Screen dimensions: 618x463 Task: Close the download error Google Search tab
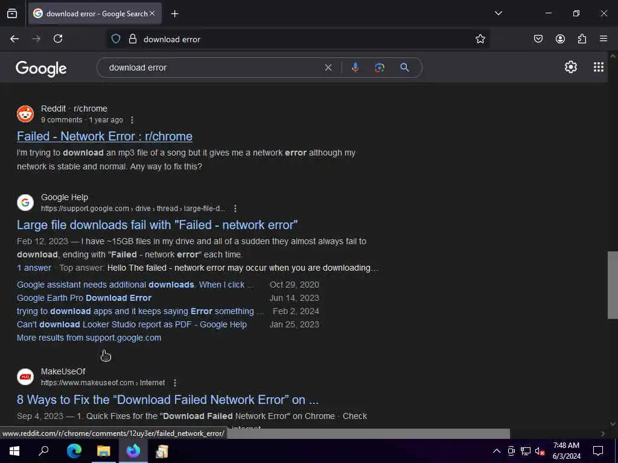(152, 13)
